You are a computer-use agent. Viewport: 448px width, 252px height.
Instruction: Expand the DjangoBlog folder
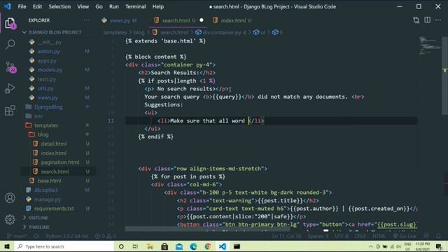click(48, 107)
